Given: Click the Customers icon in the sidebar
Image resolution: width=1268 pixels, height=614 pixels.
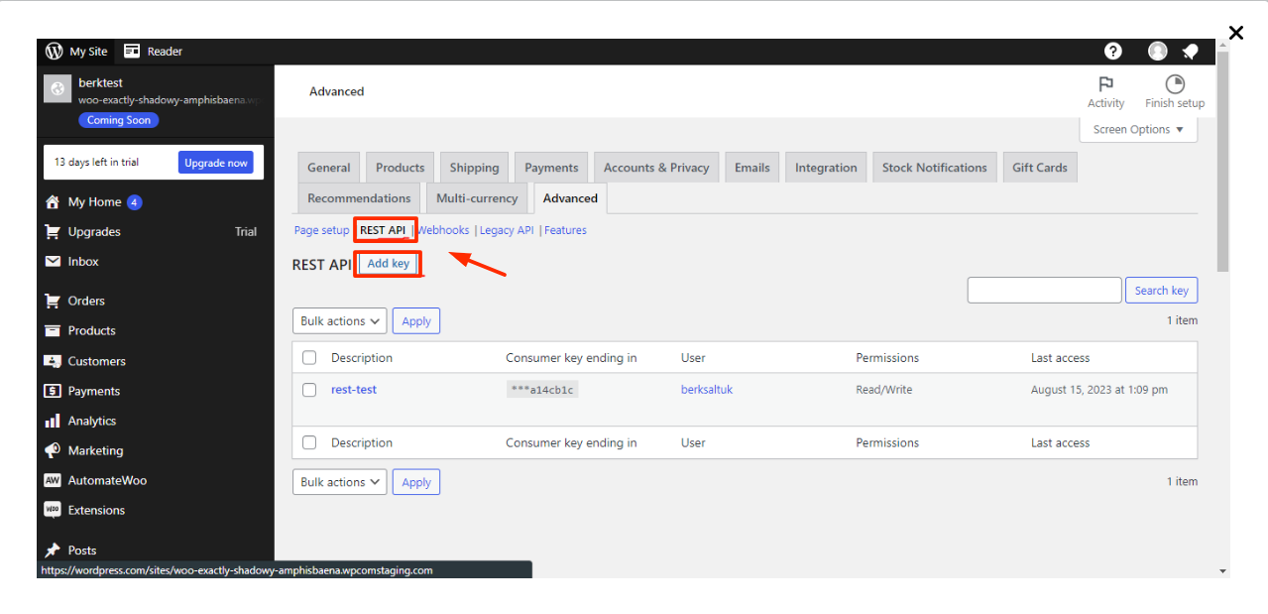Looking at the screenshot, I should pyautogui.click(x=53, y=361).
